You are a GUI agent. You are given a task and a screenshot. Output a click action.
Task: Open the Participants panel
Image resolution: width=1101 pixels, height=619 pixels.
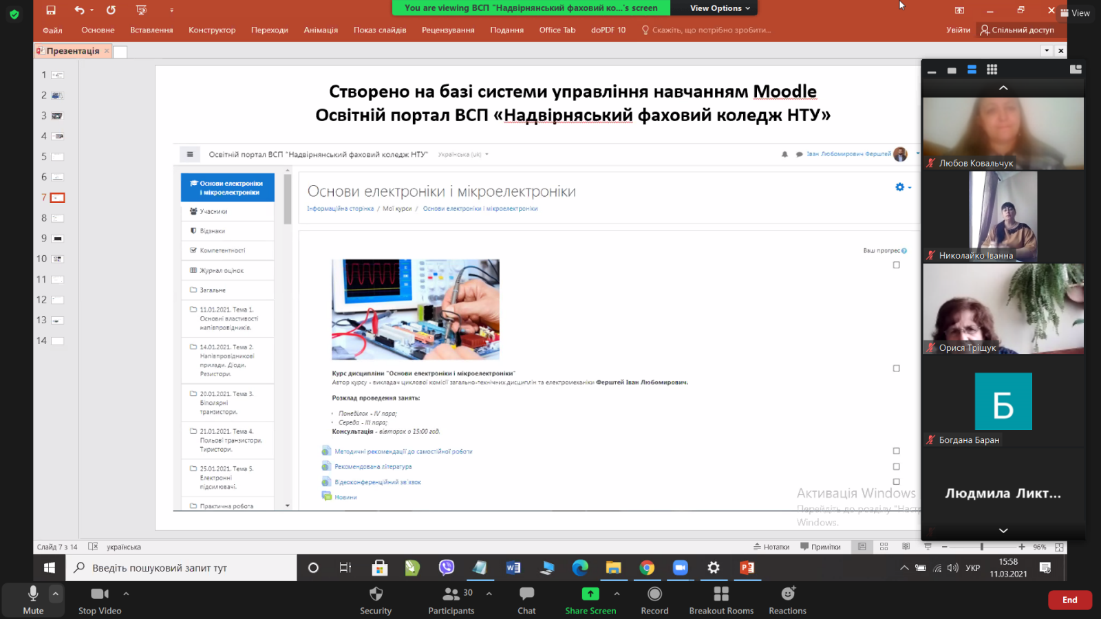[x=451, y=599]
